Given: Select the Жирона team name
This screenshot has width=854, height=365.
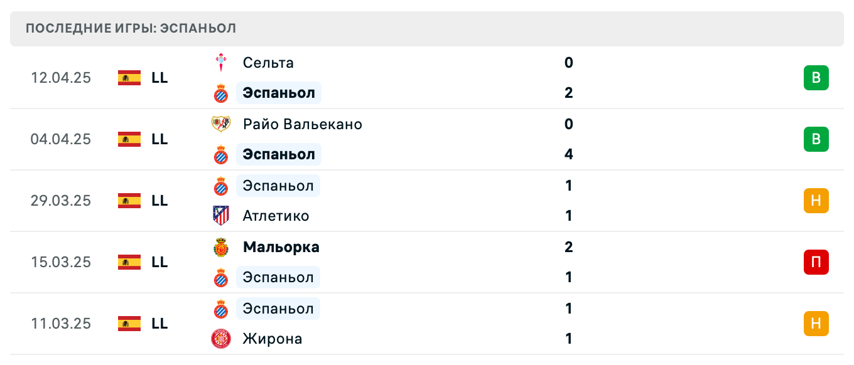Looking at the screenshot, I should click(x=272, y=339).
